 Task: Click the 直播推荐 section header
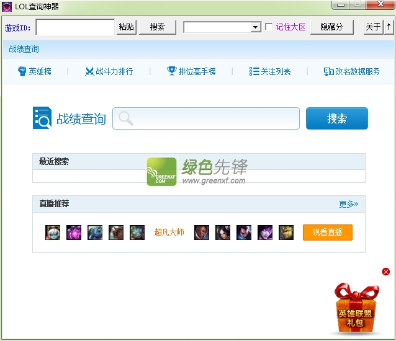(x=199, y=204)
